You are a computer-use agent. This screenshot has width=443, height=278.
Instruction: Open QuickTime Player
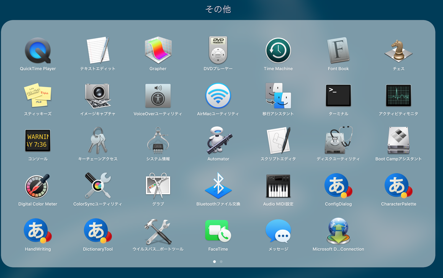38,50
